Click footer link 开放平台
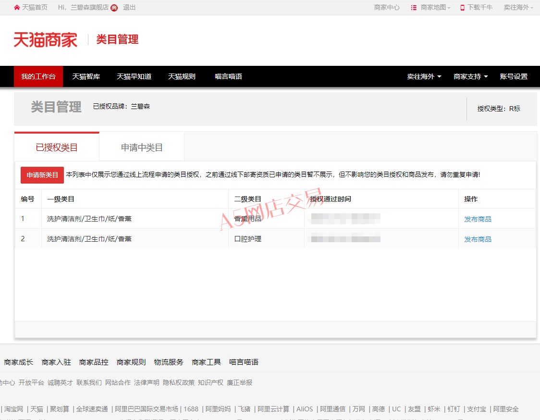The height and width of the screenshot is (420, 540). (x=31, y=383)
